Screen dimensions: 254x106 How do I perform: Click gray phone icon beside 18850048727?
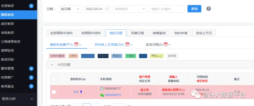tap(102, 89)
